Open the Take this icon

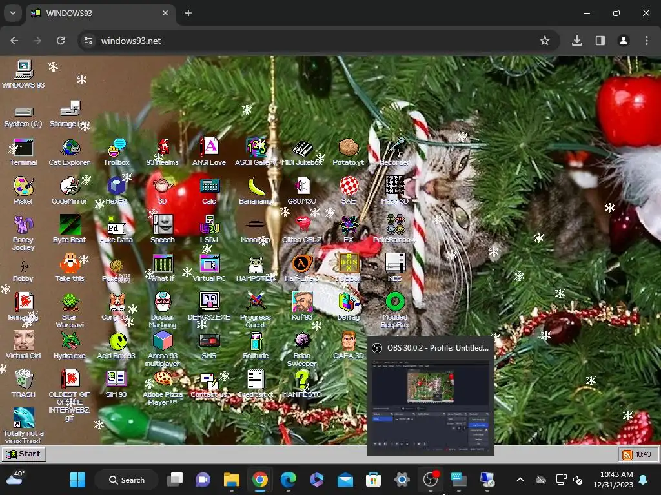[70, 264]
